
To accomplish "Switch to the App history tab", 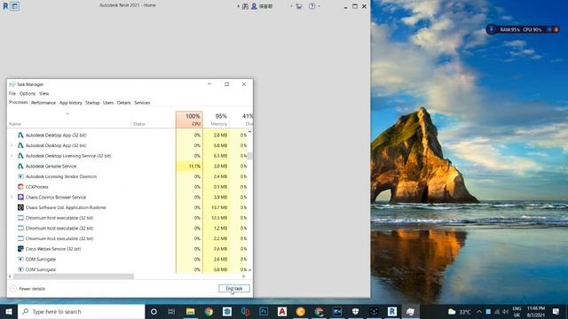I will point(71,103).
